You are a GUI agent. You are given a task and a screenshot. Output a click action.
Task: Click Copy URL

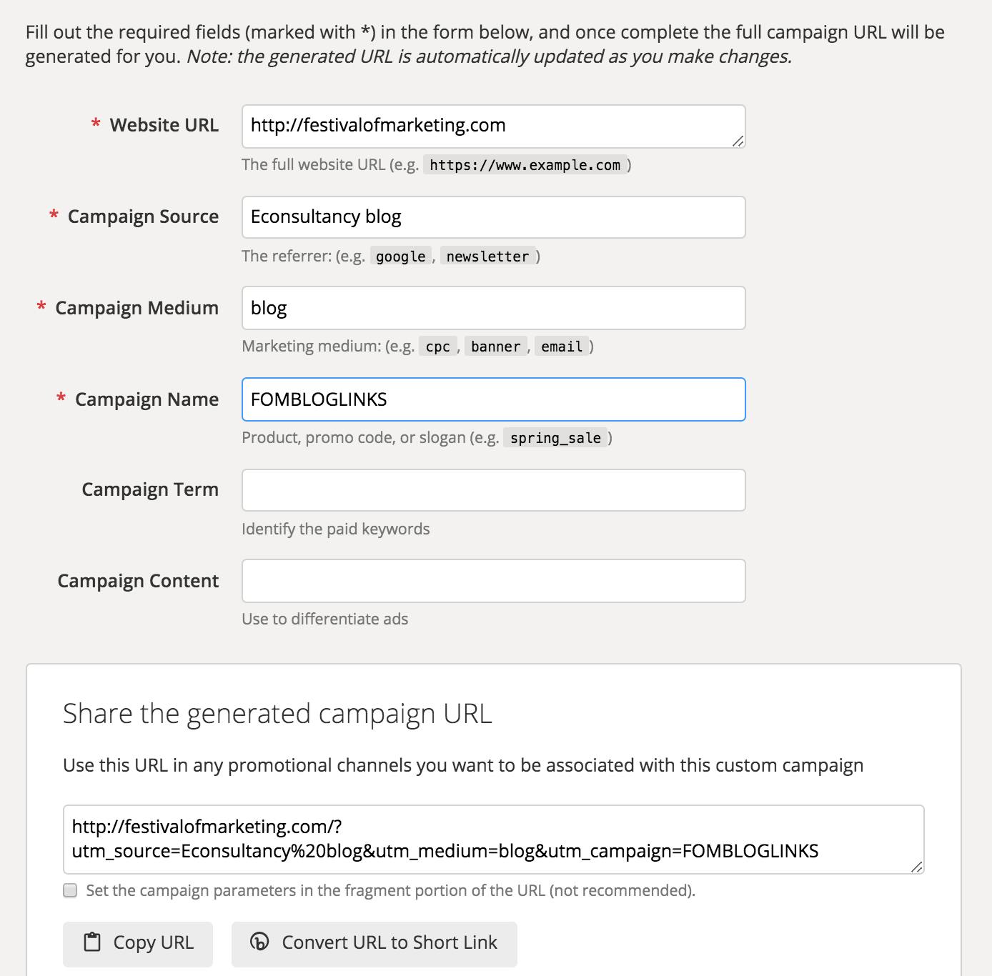pyautogui.click(x=138, y=943)
